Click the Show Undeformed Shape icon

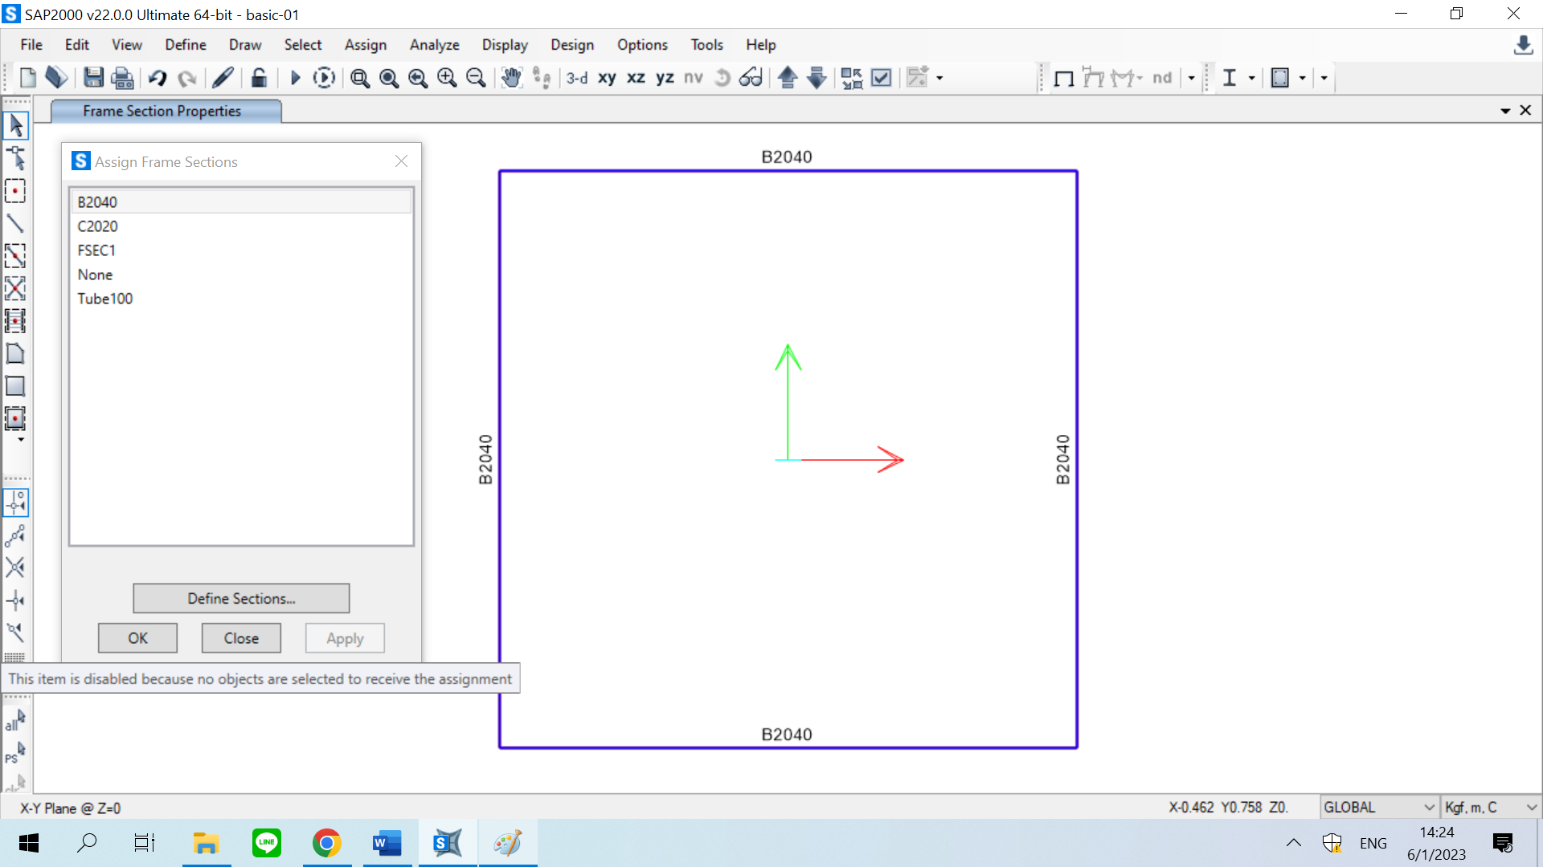[x=1064, y=78]
